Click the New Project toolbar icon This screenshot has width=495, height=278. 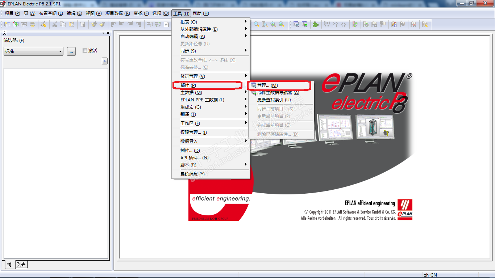point(7,24)
